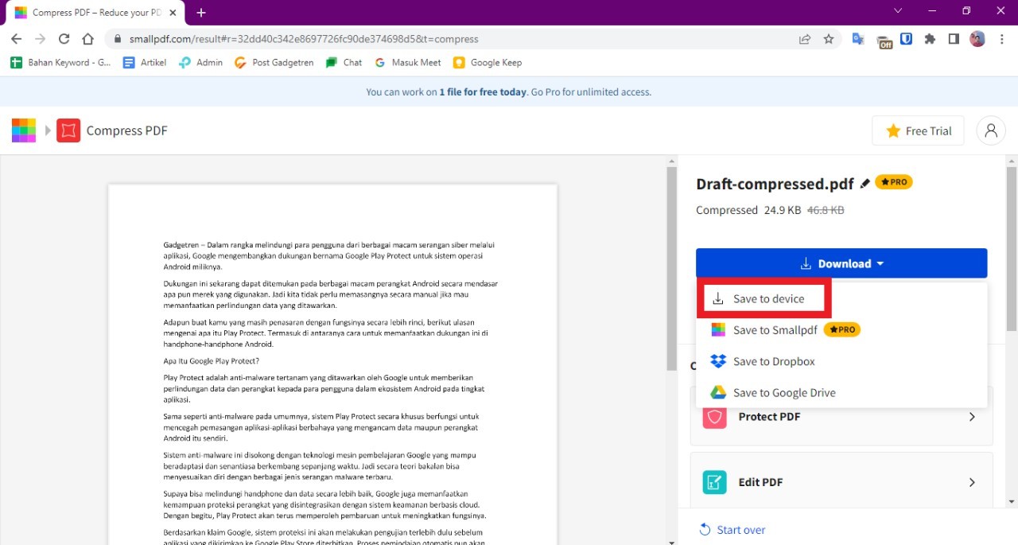Click the bookmark star in the address bar
Screen dimensions: 1018x545
[x=828, y=38]
